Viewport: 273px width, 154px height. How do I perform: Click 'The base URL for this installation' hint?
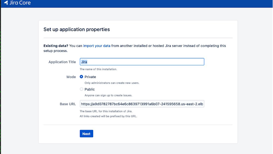pyautogui.click(x=106, y=111)
